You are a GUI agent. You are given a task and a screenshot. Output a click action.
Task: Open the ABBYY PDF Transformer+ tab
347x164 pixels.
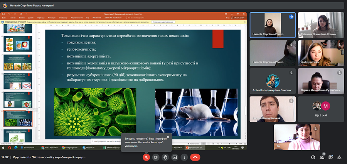click(113, 18)
